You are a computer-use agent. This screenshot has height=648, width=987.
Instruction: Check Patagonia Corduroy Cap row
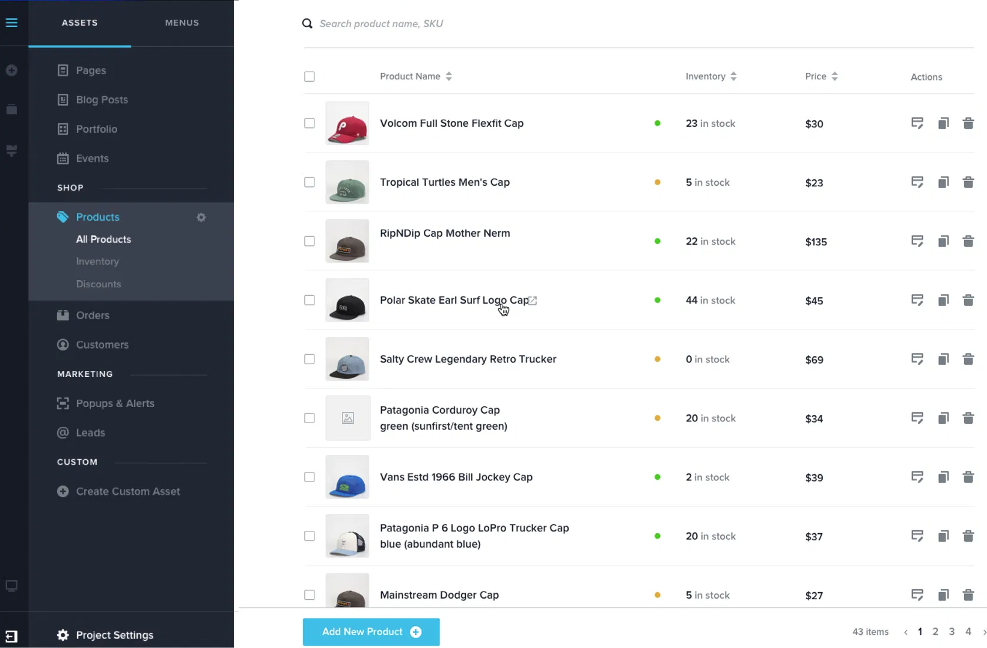tap(310, 418)
